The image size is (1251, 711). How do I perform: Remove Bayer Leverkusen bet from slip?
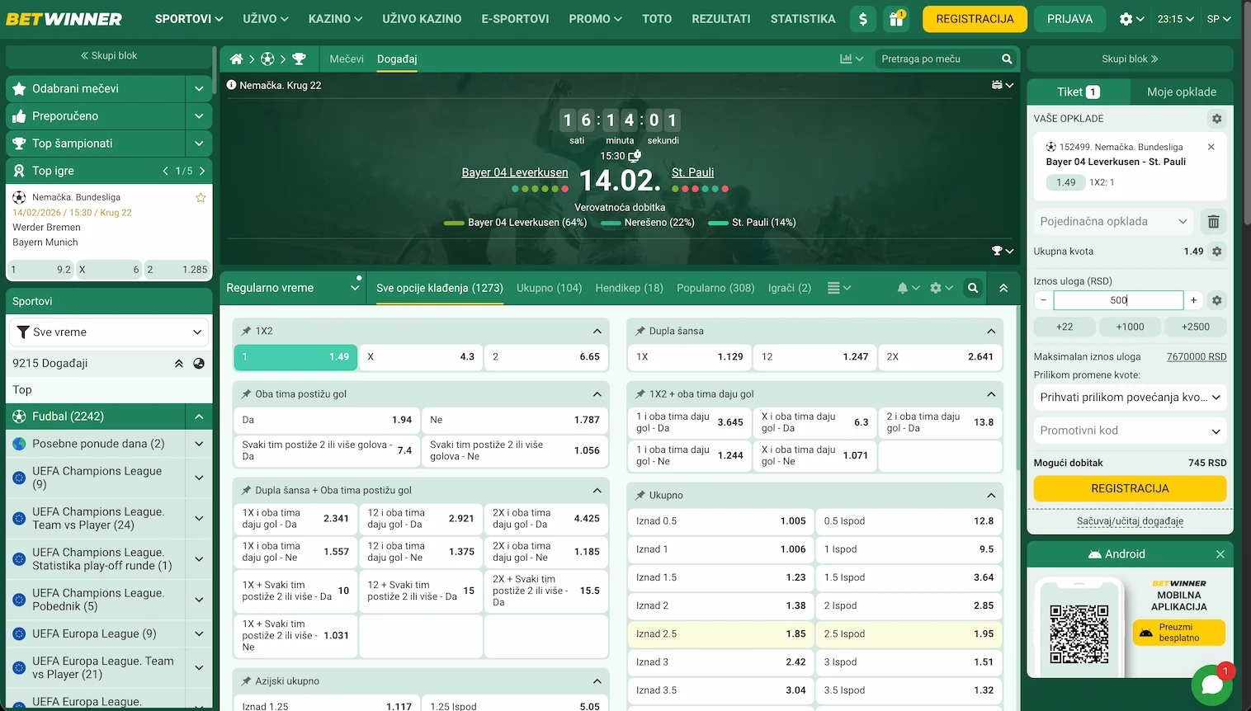coord(1211,147)
